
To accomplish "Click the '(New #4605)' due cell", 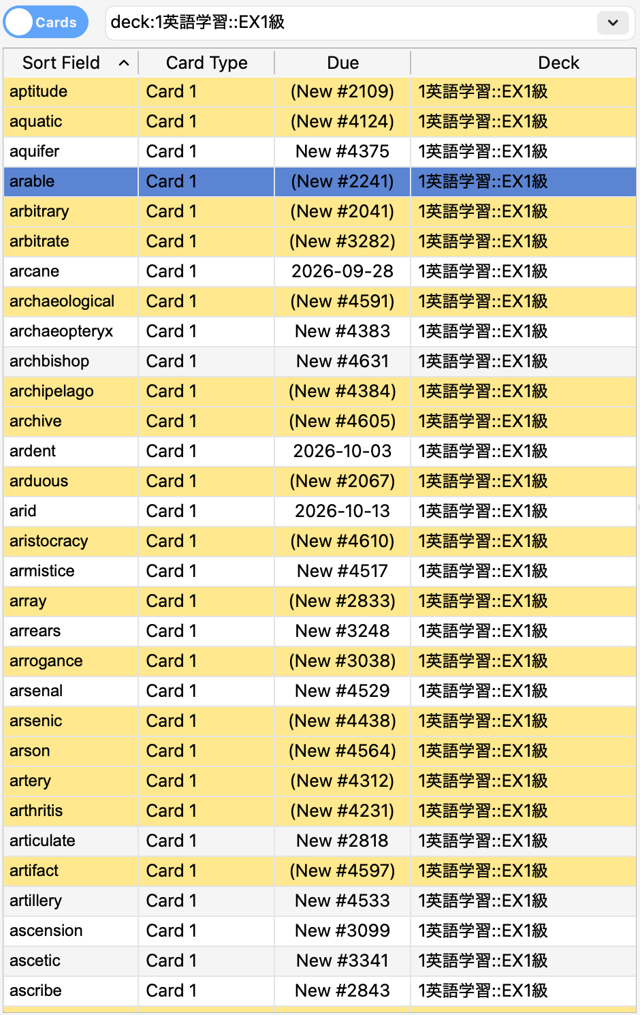I will [x=342, y=421].
